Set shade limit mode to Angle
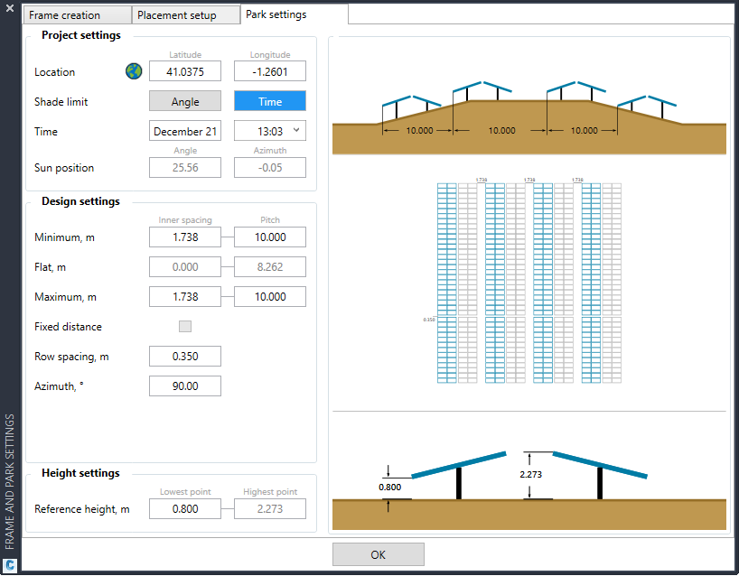Viewport: 739px width, 576px height. 184,101
